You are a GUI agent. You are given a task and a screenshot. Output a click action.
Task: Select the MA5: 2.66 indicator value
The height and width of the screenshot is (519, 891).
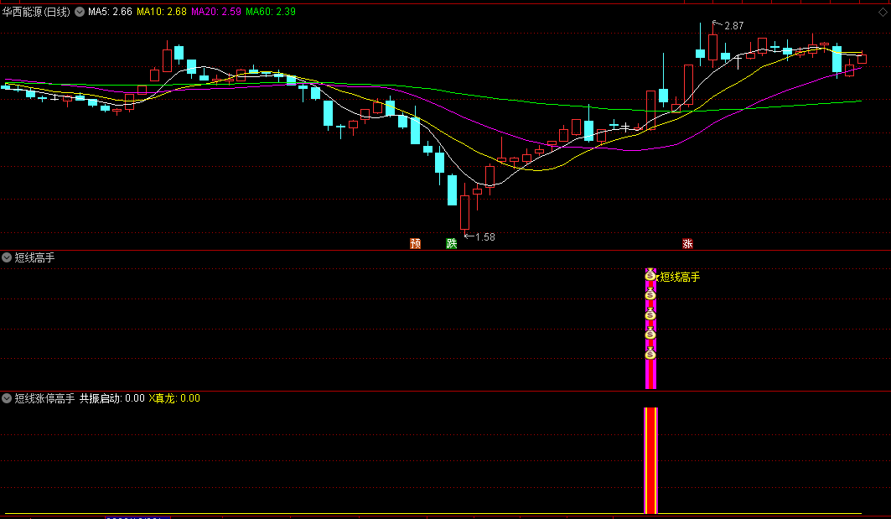point(111,12)
